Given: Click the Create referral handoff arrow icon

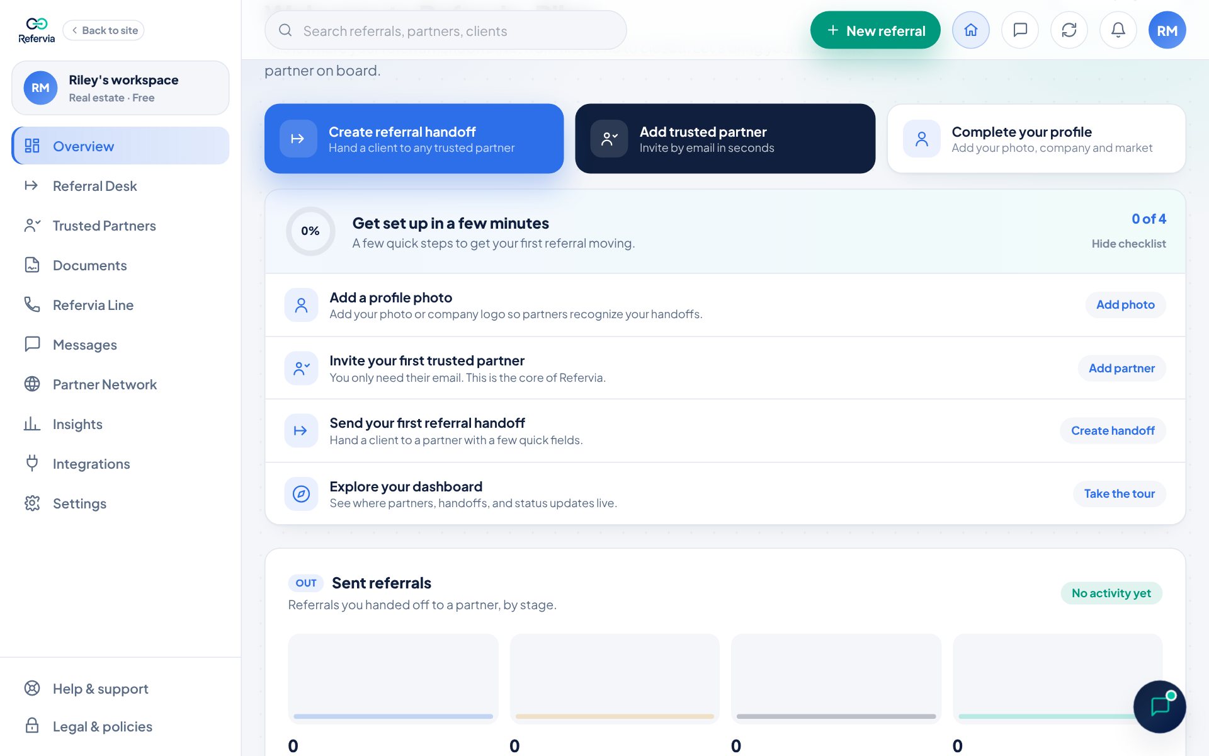Looking at the screenshot, I should click(298, 139).
